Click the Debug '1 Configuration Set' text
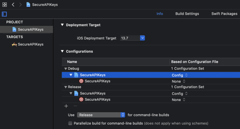Image resolution: width=240 pixels, height=129 pixels. tap(188, 69)
